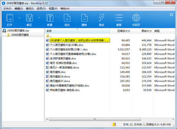Sort by the 压缩后大小 column header
The width and height of the screenshot is (177, 129).
(121, 31)
